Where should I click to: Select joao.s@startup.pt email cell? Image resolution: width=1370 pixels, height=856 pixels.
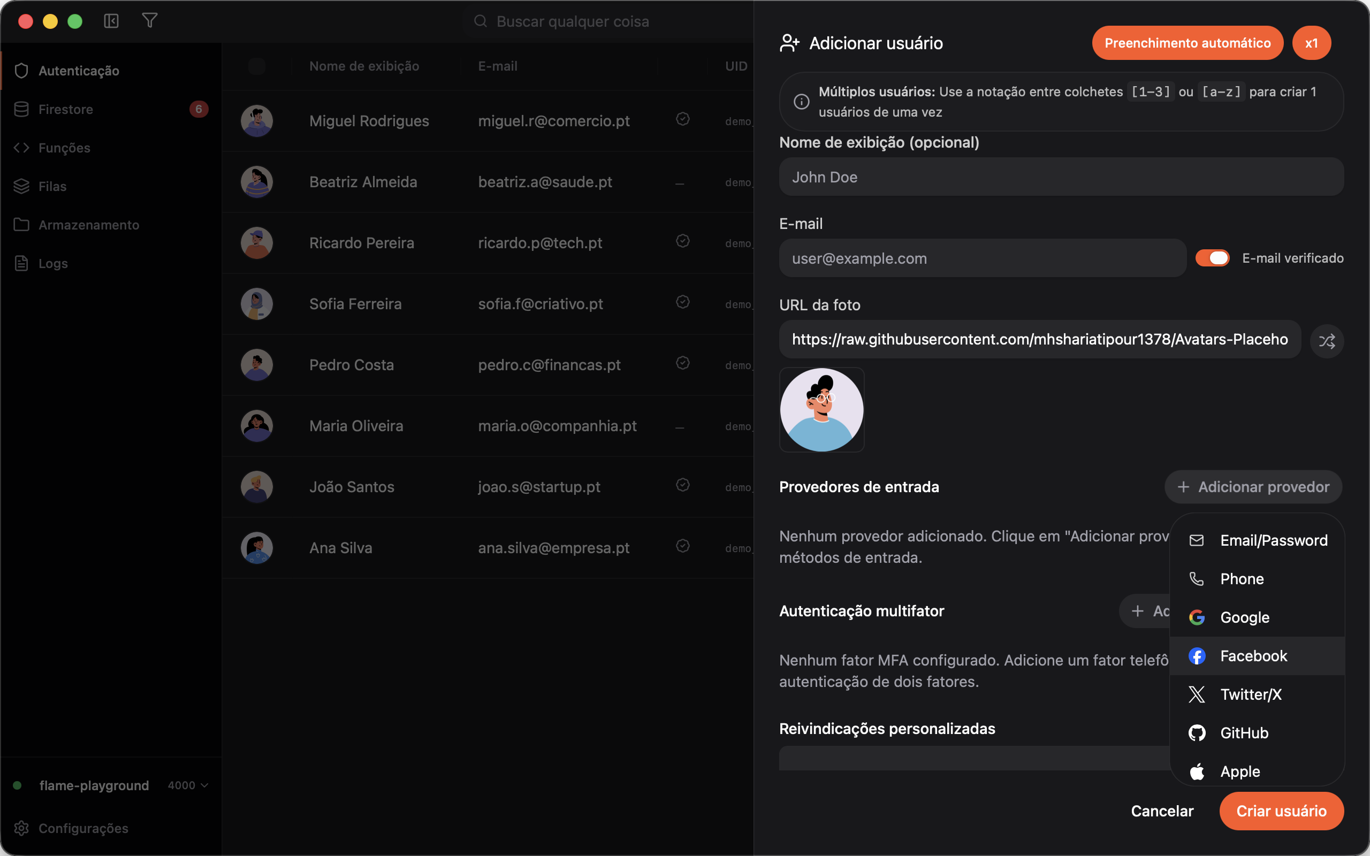pos(539,487)
